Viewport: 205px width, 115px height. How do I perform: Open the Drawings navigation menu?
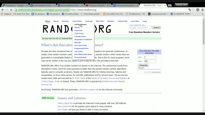tap(89, 21)
